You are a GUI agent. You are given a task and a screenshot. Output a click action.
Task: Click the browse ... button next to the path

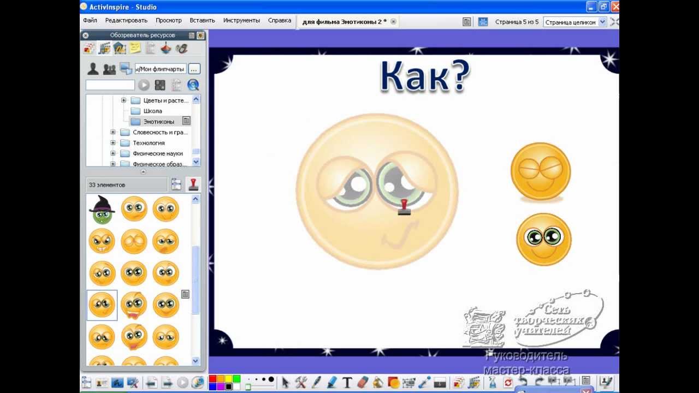pyautogui.click(x=194, y=69)
